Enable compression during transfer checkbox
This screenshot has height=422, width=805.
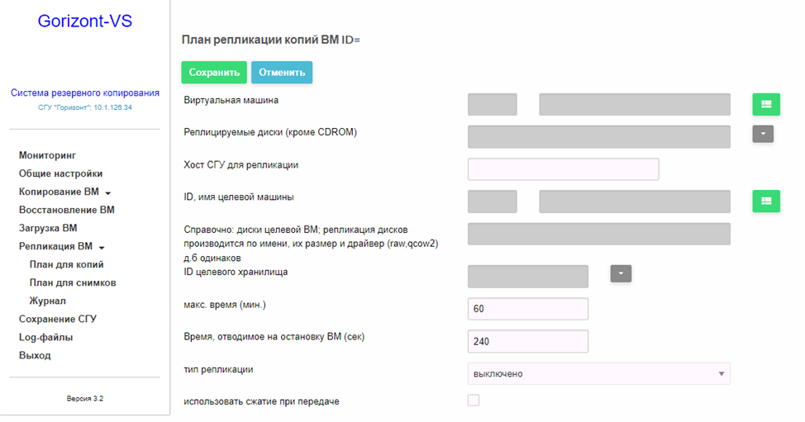(x=474, y=400)
